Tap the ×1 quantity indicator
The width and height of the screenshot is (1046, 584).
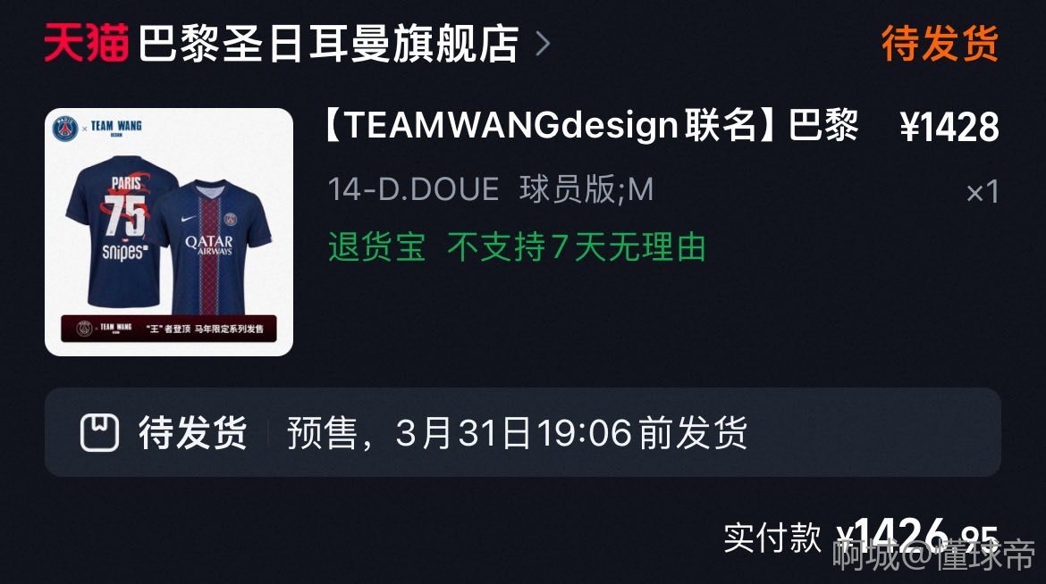983,193
